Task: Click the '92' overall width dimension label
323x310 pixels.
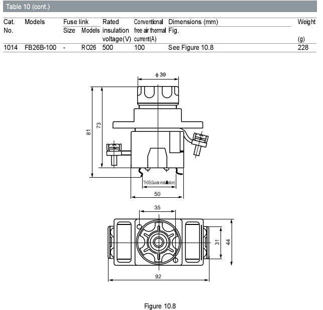Action: (x=158, y=276)
